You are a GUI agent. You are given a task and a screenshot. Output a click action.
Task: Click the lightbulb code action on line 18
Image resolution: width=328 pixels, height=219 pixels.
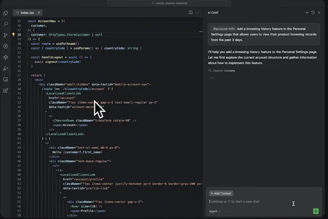pyautogui.click(x=14, y=34)
